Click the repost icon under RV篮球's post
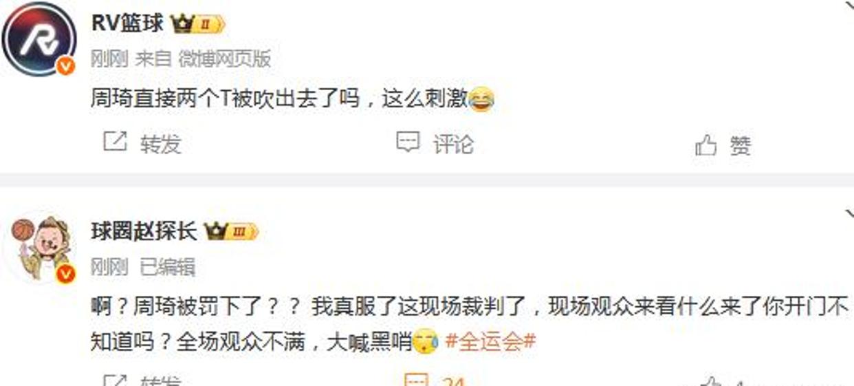Viewport: 854px width, 386px height. (116, 142)
